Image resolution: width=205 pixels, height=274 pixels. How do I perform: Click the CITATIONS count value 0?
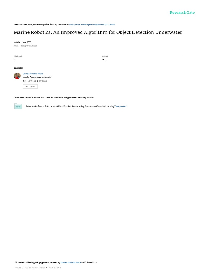[14, 60]
